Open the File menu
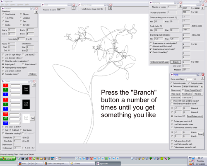The height and width of the screenshot is (166, 207). point(2,5)
